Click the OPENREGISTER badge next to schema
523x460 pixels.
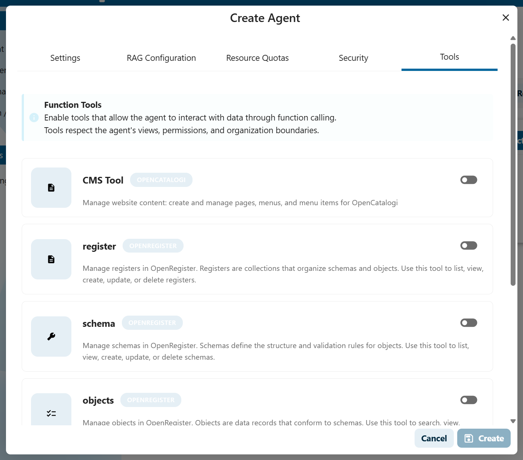point(152,323)
